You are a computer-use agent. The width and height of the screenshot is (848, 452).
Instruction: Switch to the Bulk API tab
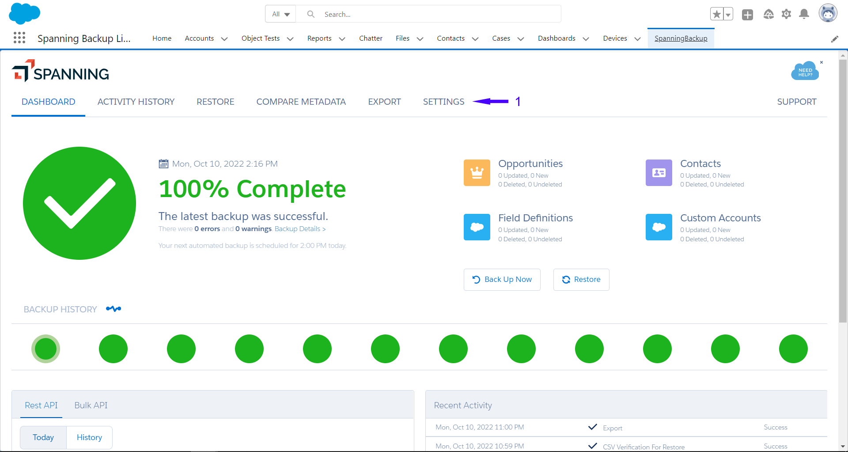(x=91, y=405)
